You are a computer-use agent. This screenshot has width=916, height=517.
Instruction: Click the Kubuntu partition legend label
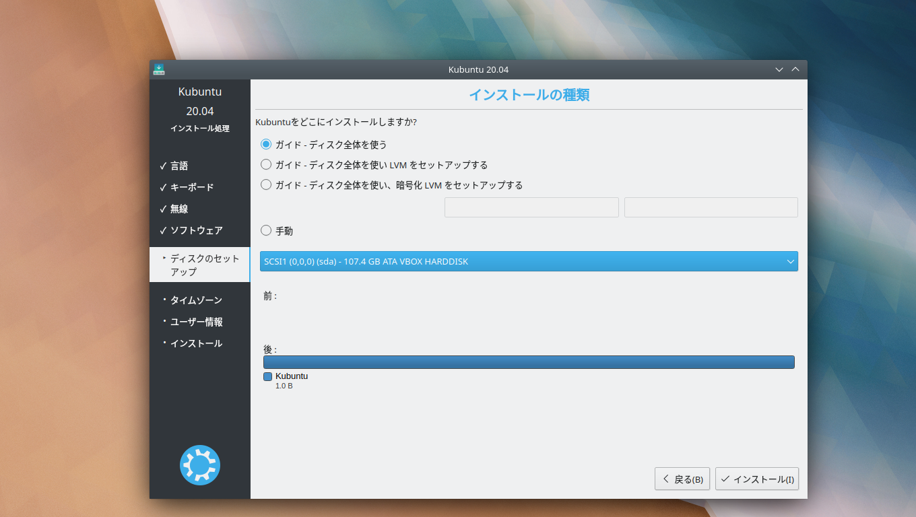click(x=292, y=376)
